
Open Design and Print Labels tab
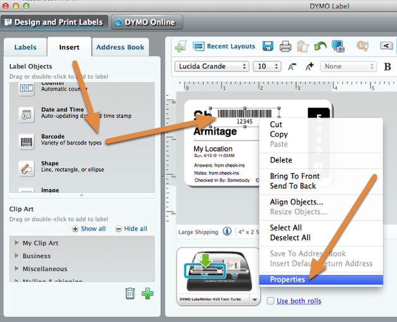(x=55, y=22)
